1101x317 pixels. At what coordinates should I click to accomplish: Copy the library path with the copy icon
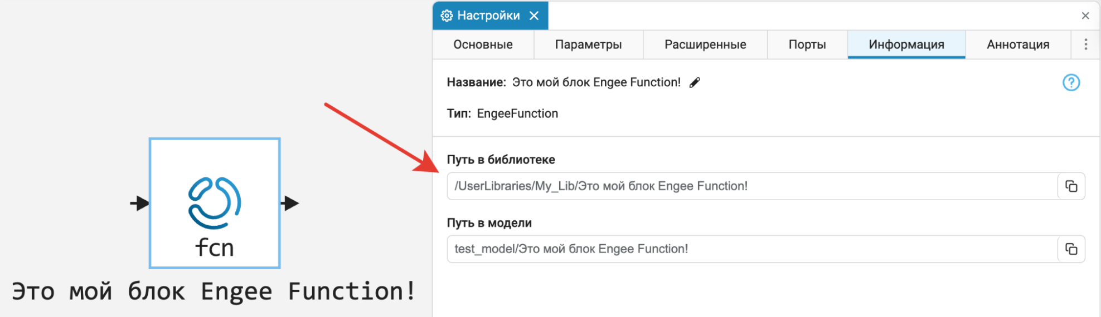(1071, 186)
